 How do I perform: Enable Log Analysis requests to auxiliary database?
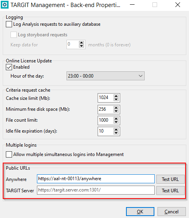(9, 24)
